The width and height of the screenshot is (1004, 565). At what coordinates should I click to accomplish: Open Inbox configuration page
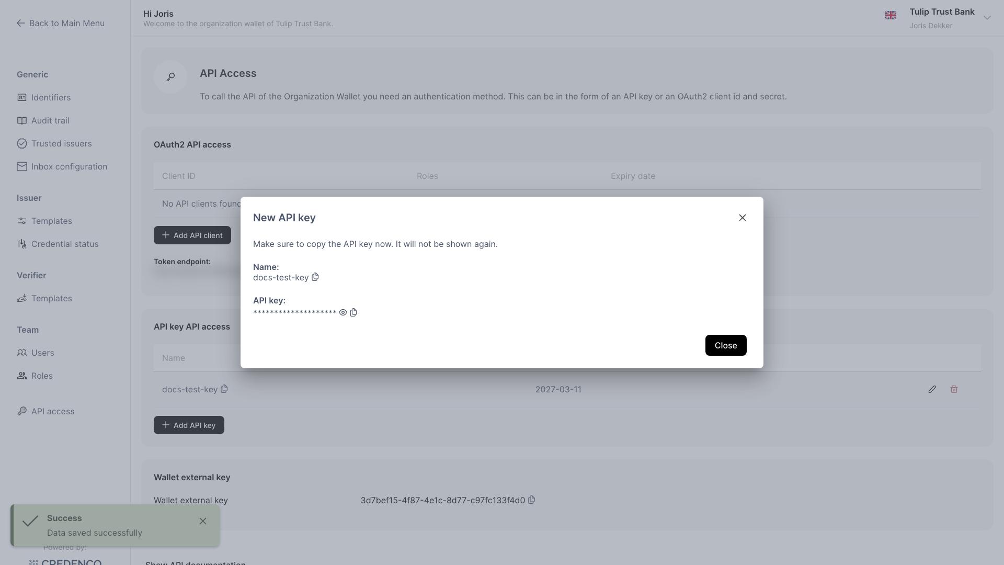pyautogui.click(x=69, y=166)
